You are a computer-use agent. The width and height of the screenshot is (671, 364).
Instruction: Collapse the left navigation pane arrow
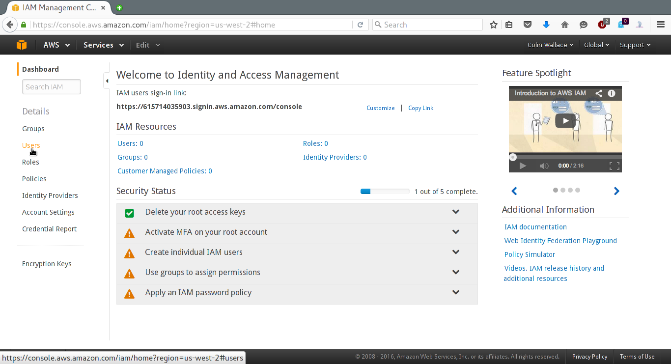pyautogui.click(x=107, y=81)
